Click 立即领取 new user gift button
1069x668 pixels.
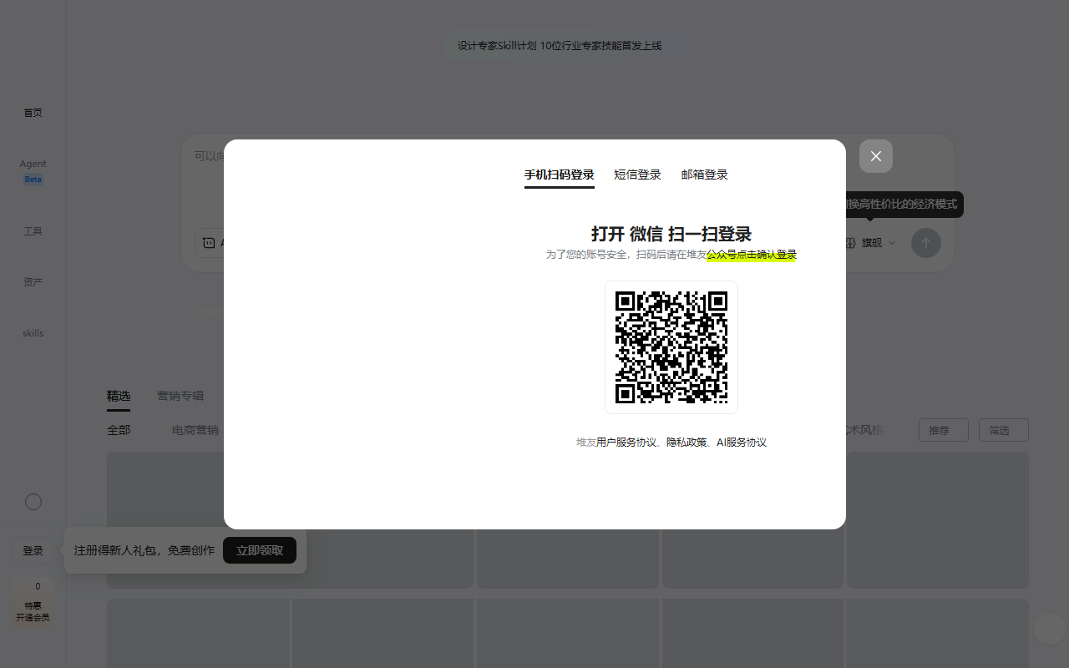[260, 550]
